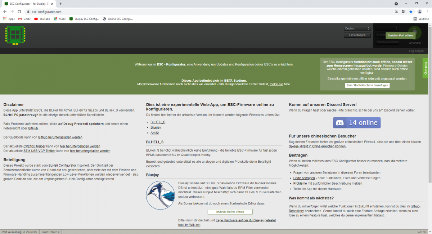Click the 'Disclaimer' heading

tap(14, 105)
